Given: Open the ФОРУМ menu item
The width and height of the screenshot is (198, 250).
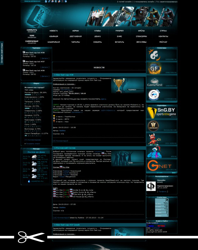Looking at the screenshot, I should (76, 31).
